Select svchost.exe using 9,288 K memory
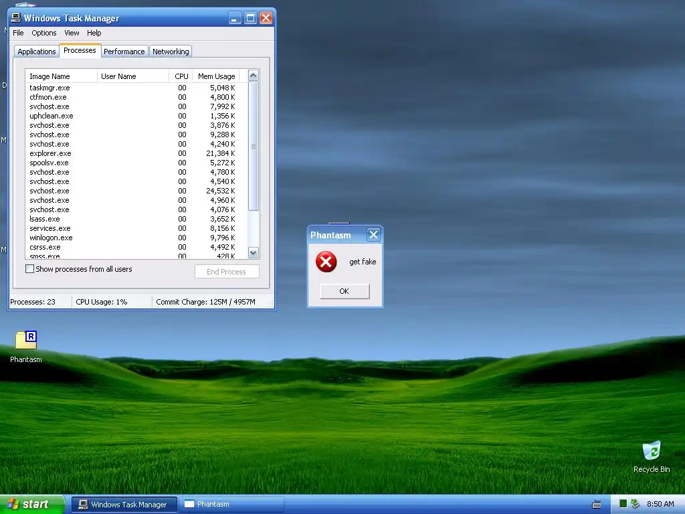 coord(136,135)
